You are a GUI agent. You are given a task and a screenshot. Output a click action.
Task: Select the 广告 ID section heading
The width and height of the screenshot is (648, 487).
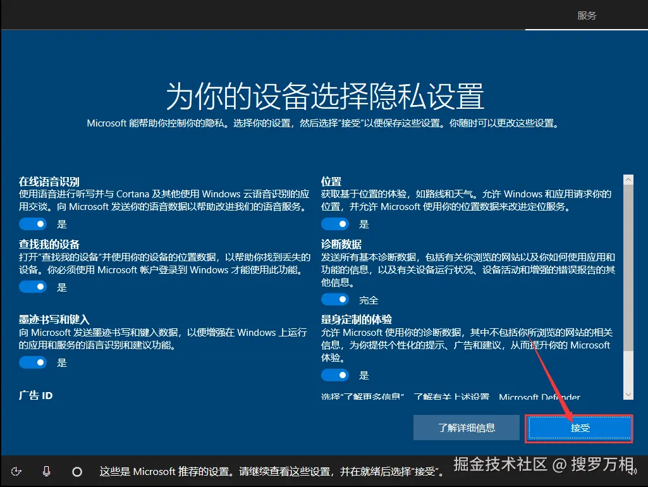(35, 395)
